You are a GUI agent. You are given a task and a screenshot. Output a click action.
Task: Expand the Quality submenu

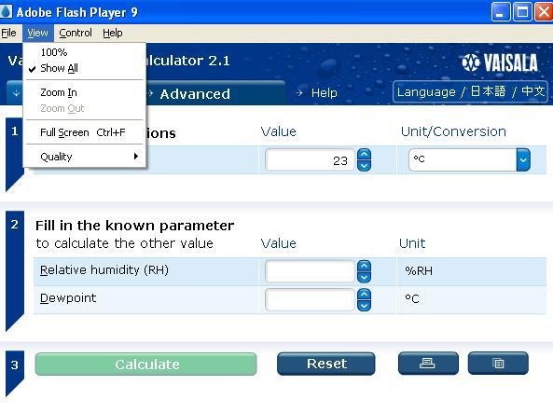[84, 157]
